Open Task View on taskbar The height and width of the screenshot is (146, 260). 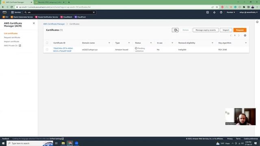point(56,143)
